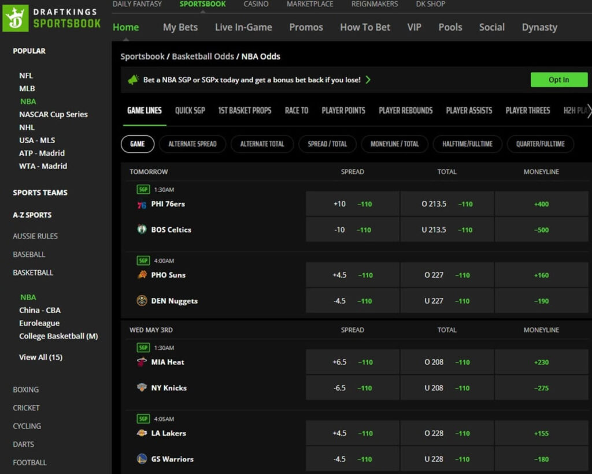Image resolution: width=592 pixels, height=474 pixels.
Task: Bet Over 227 Suns-Nuggets total
Action: point(447,275)
